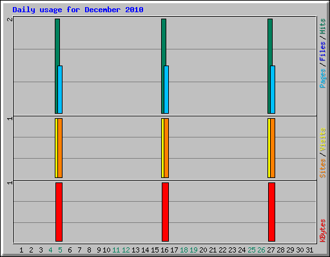The width and height of the screenshot is (330, 257).
Task: Click the orange Sites bar for day 5
Action: tap(60, 148)
